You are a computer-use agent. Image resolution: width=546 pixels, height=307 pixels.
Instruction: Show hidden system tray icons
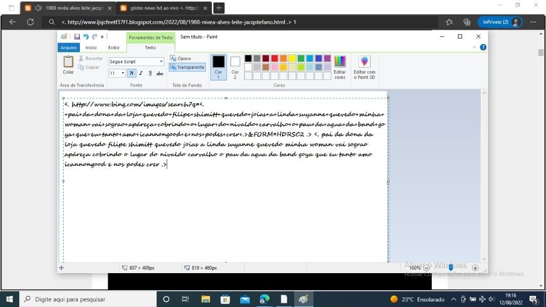(x=453, y=299)
